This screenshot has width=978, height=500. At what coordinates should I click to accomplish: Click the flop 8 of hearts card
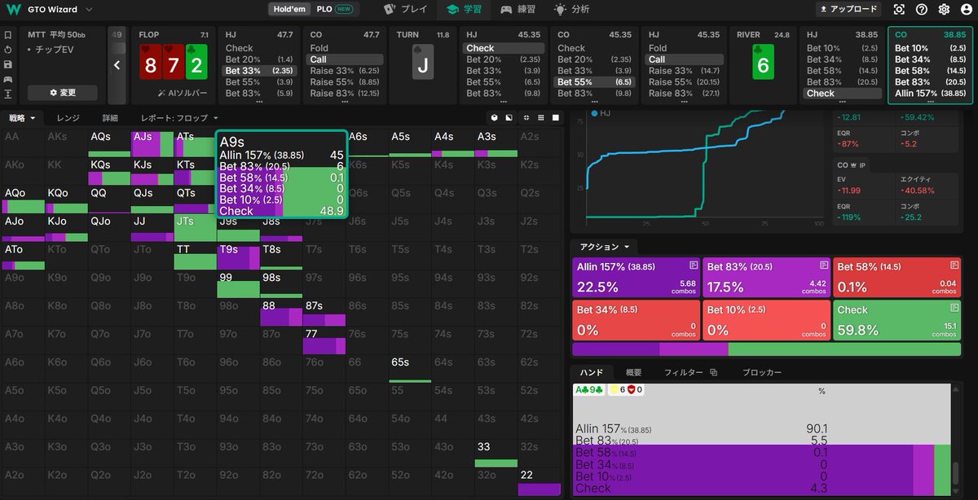coord(150,64)
